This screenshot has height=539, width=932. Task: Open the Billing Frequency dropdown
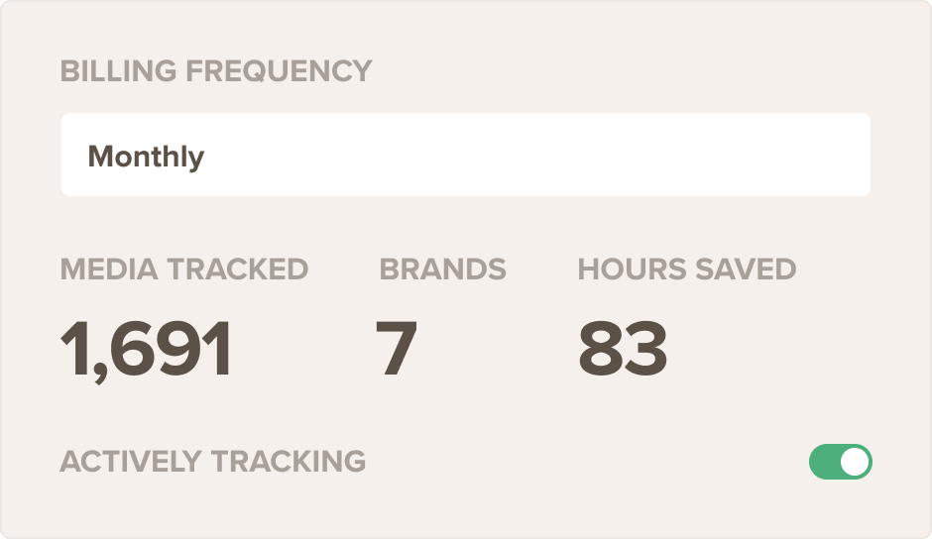coord(465,155)
